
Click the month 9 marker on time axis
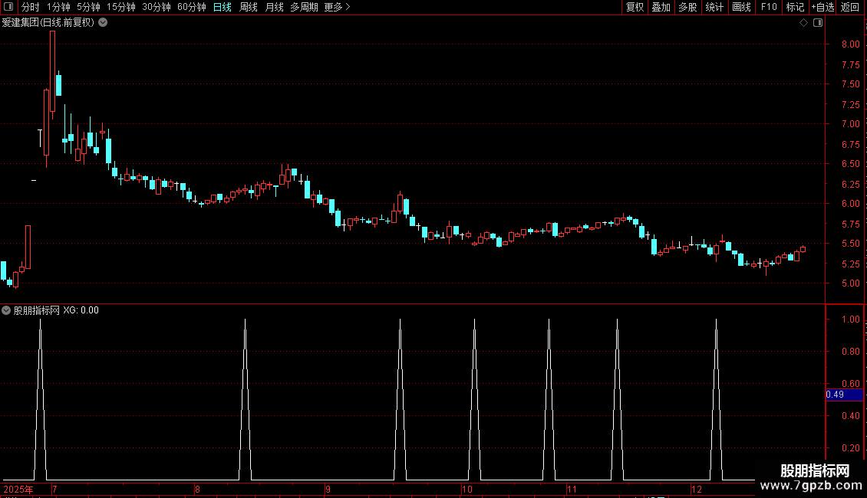[x=328, y=489]
